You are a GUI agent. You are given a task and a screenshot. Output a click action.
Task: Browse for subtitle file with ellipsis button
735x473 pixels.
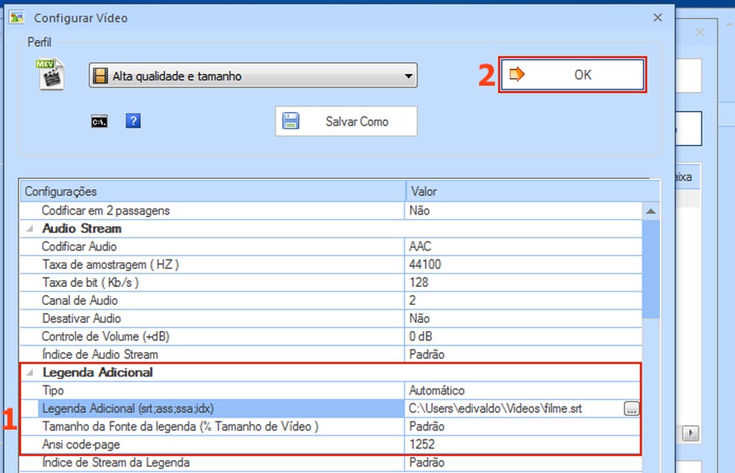click(631, 408)
